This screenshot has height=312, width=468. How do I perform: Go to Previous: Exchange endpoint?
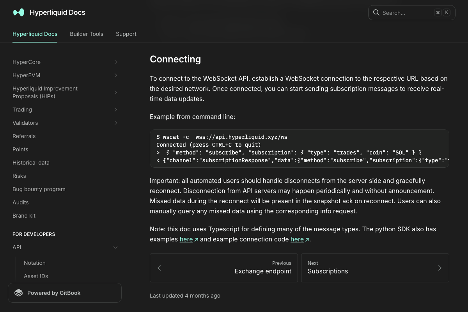coord(224,268)
